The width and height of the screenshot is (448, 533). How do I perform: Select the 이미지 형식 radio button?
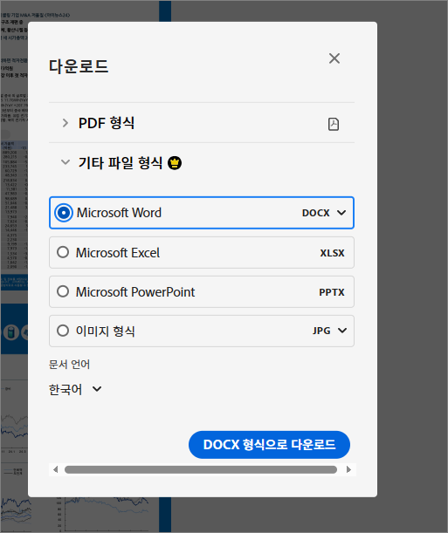[63, 331]
